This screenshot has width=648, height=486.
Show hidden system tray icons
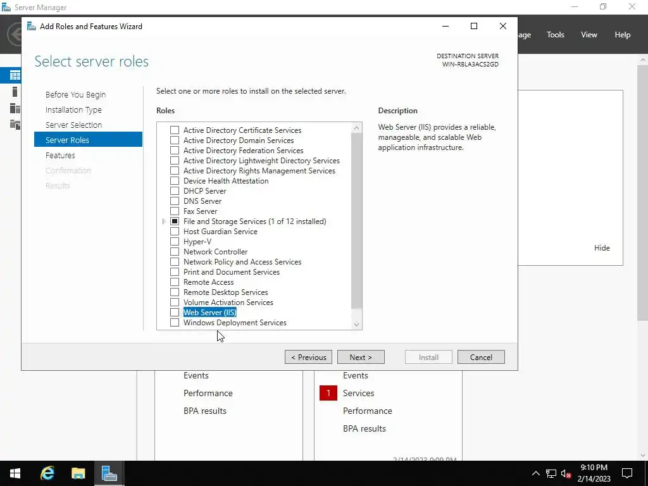tap(535, 473)
